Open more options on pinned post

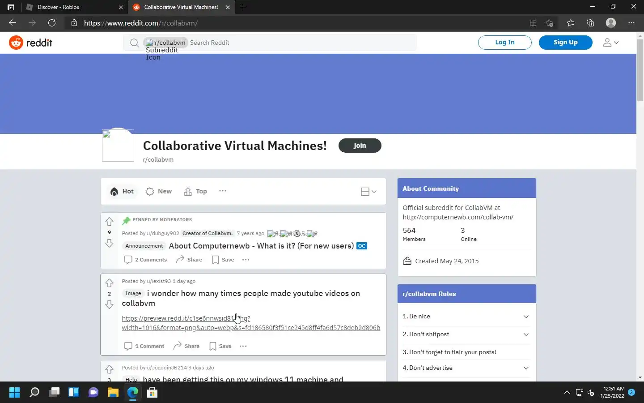pyautogui.click(x=246, y=260)
